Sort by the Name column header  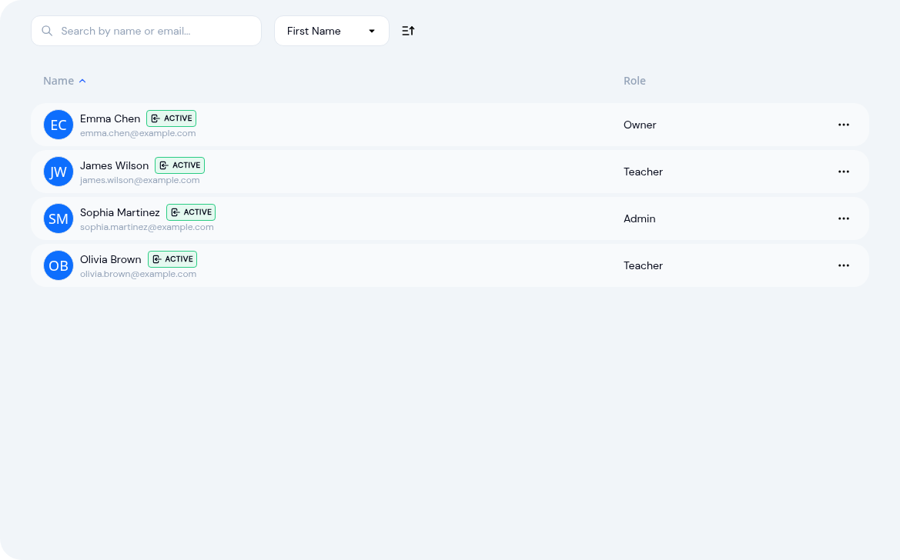point(65,81)
